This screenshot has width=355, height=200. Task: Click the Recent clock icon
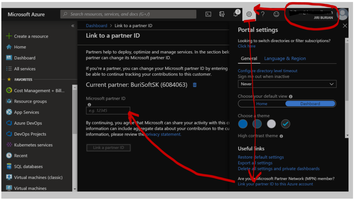[9, 155]
